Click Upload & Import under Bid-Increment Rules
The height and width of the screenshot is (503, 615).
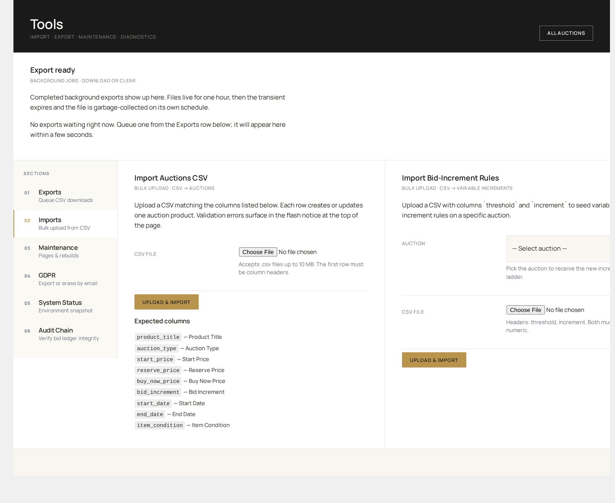[x=434, y=360]
